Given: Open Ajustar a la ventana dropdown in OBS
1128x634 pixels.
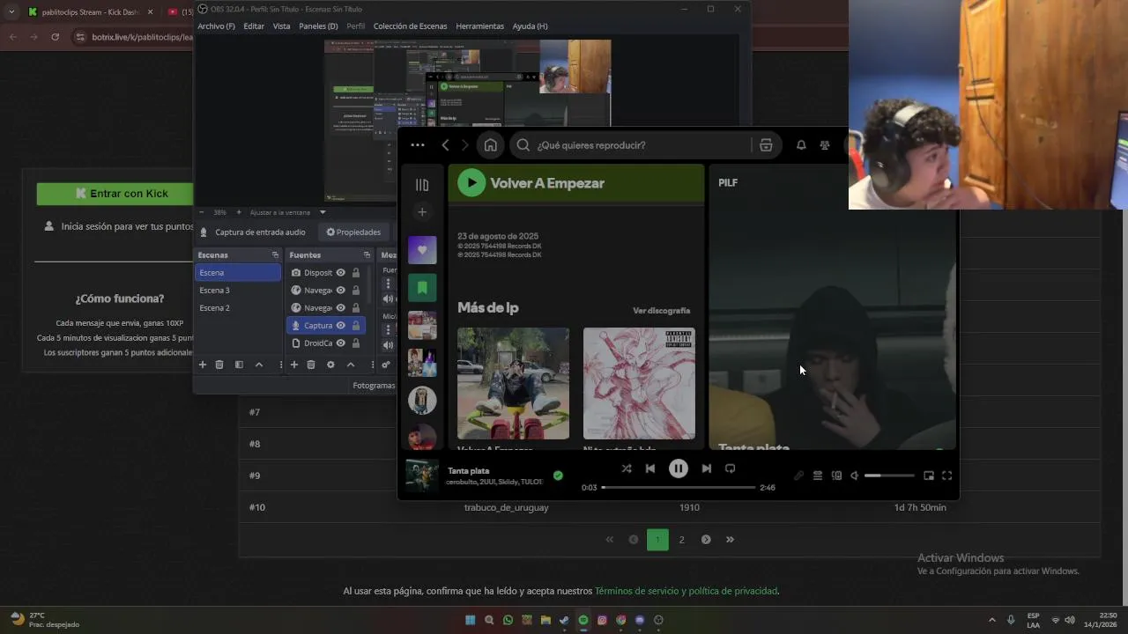Looking at the screenshot, I should [288, 212].
